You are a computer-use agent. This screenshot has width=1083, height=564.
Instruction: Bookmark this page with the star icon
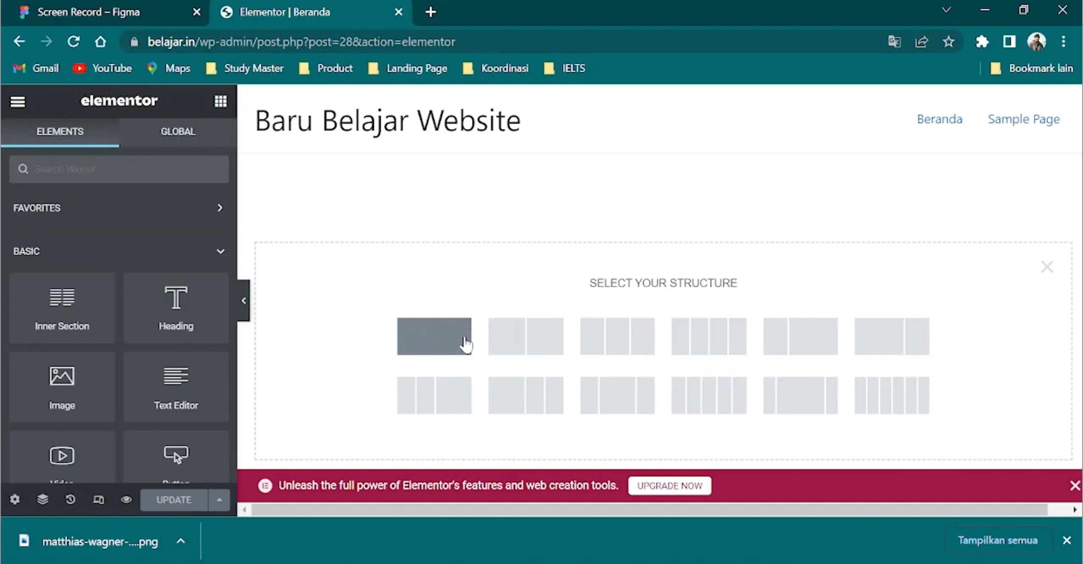(948, 41)
